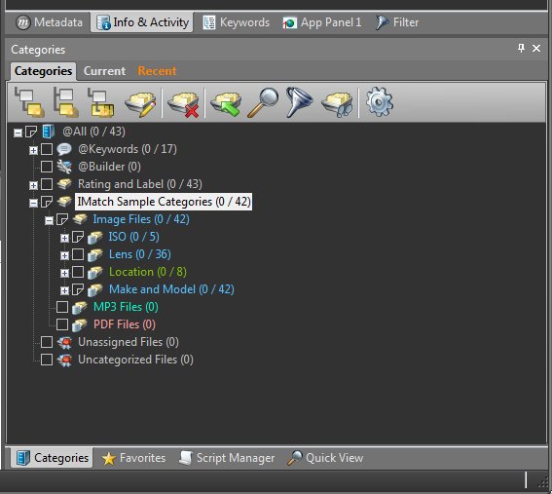The image size is (552, 494).
Task: Switch to the Recent tab
Action: click(x=157, y=71)
